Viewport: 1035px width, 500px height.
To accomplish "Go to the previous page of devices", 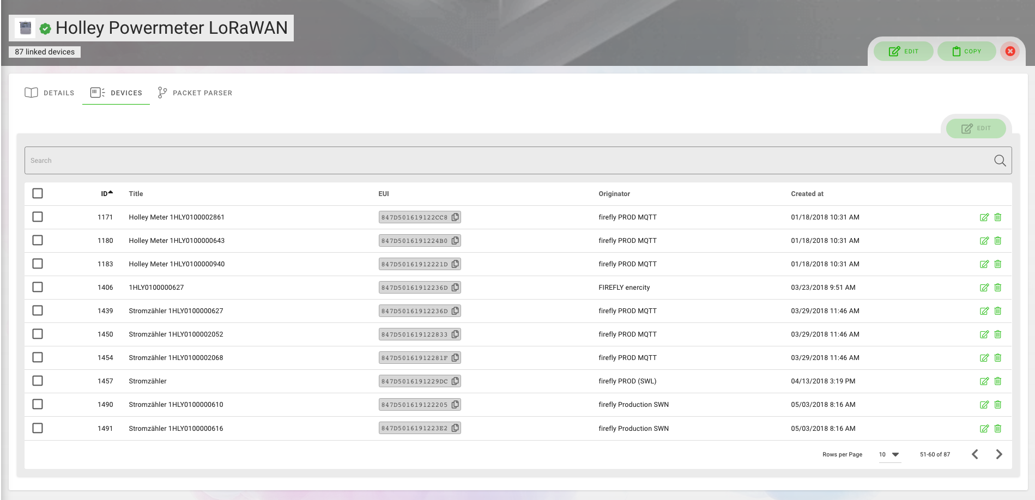I will click(x=975, y=454).
